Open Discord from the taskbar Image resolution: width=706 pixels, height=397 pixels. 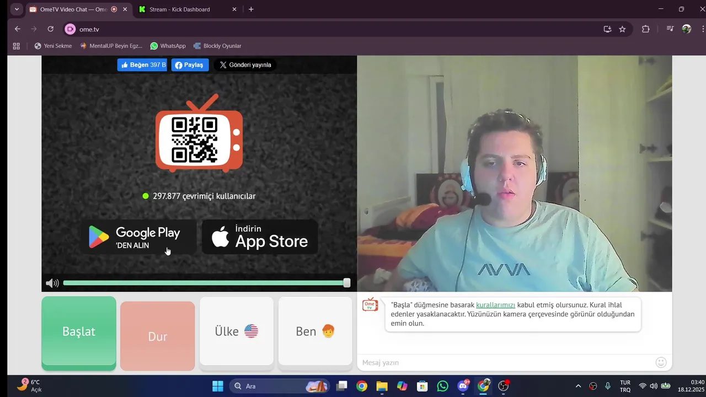tap(463, 386)
